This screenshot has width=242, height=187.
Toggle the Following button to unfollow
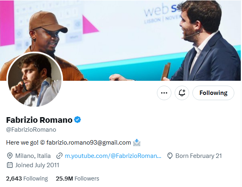213,93
